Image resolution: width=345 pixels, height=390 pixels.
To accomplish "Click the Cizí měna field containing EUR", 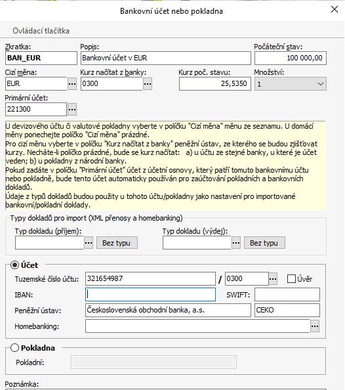I will (x=36, y=84).
